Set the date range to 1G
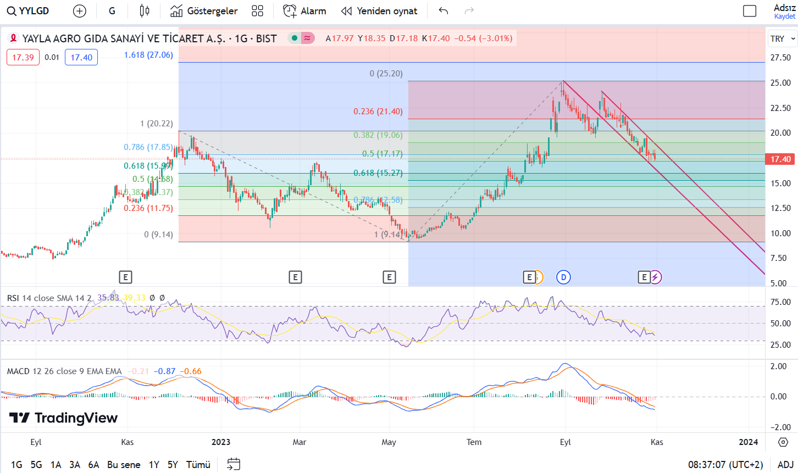 [x=16, y=465]
